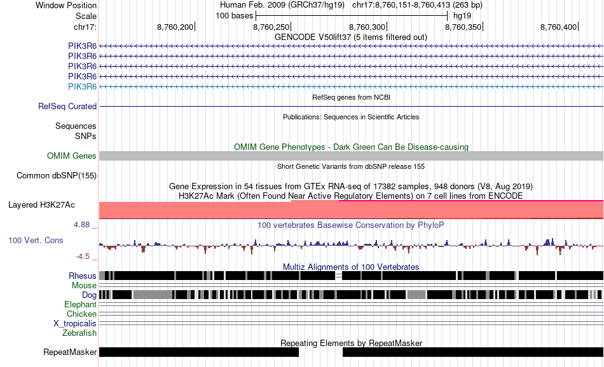Click the light-blue PIK3R6 transcript label
604x367 pixels.
pos(82,86)
